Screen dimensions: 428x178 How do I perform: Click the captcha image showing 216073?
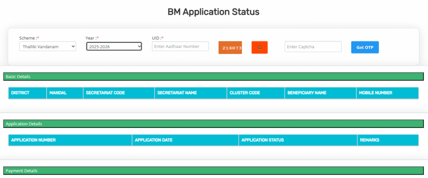pyautogui.click(x=230, y=48)
